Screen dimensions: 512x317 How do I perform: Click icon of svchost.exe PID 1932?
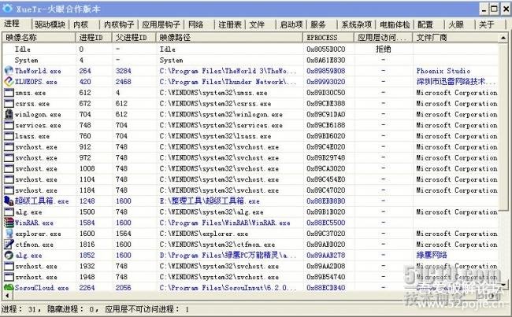[9, 266]
